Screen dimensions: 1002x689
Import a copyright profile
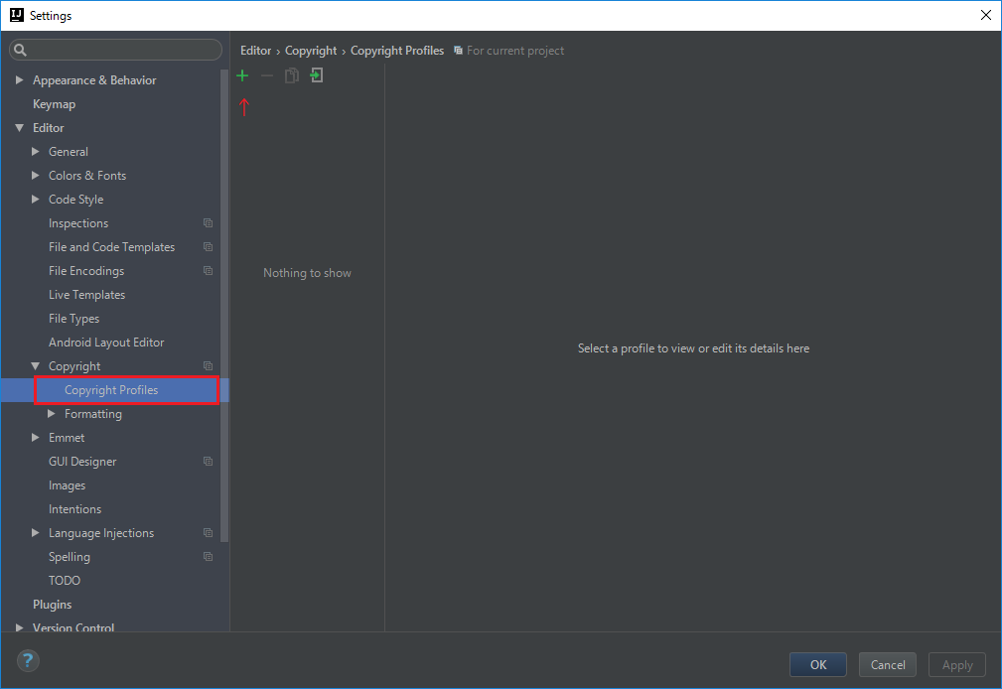316,74
